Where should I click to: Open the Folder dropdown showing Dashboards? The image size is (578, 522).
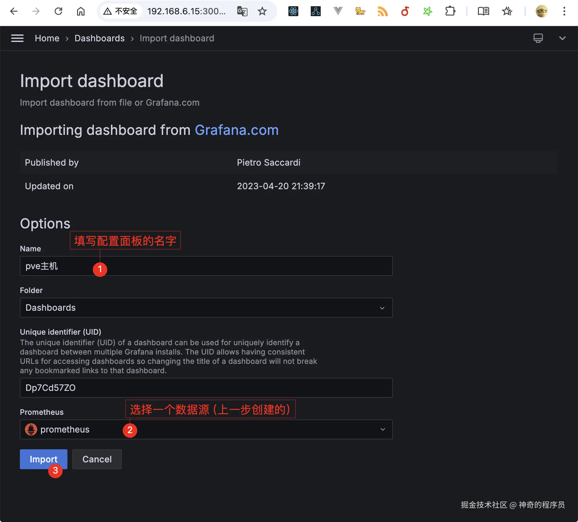coord(206,308)
